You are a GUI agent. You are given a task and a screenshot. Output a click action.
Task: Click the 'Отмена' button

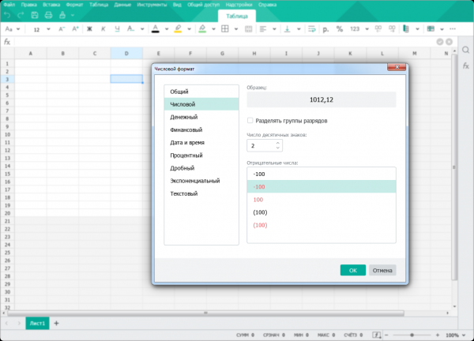coord(382,270)
